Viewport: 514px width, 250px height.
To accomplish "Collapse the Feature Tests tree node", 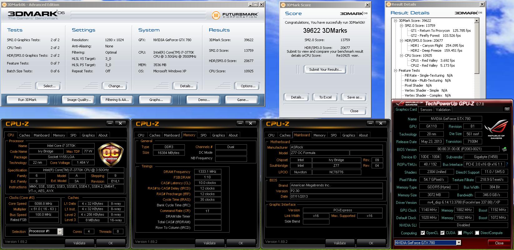I will coord(396,70).
